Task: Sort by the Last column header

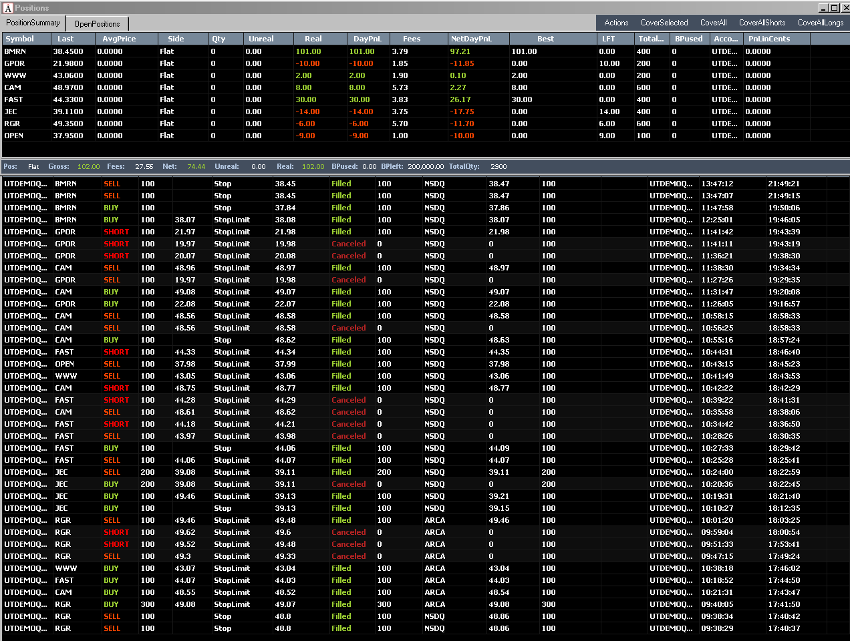Action: 73,39
